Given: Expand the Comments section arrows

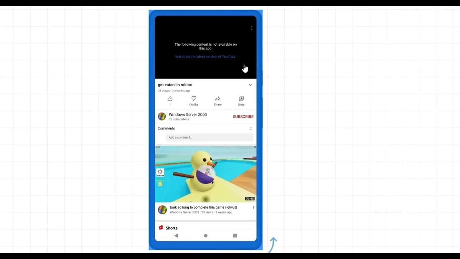Looking at the screenshot, I should [x=250, y=128].
